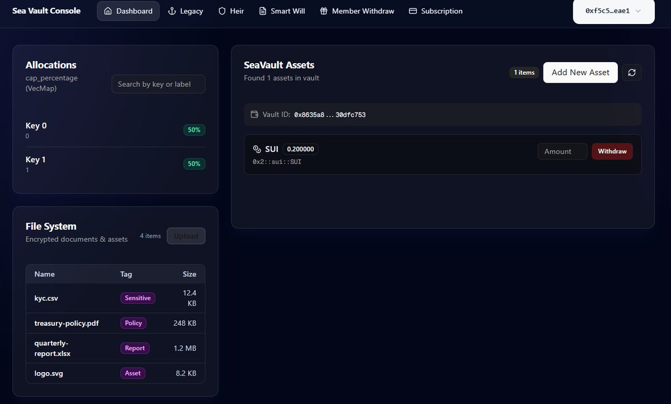
Task: Open the logo.svg file
Action: (49, 373)
